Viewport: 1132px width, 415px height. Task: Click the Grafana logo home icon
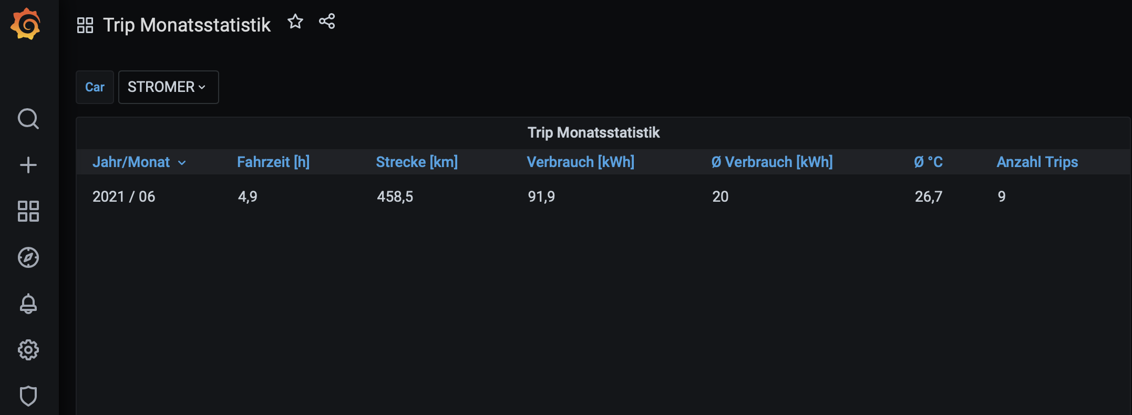tap(25, 24)
